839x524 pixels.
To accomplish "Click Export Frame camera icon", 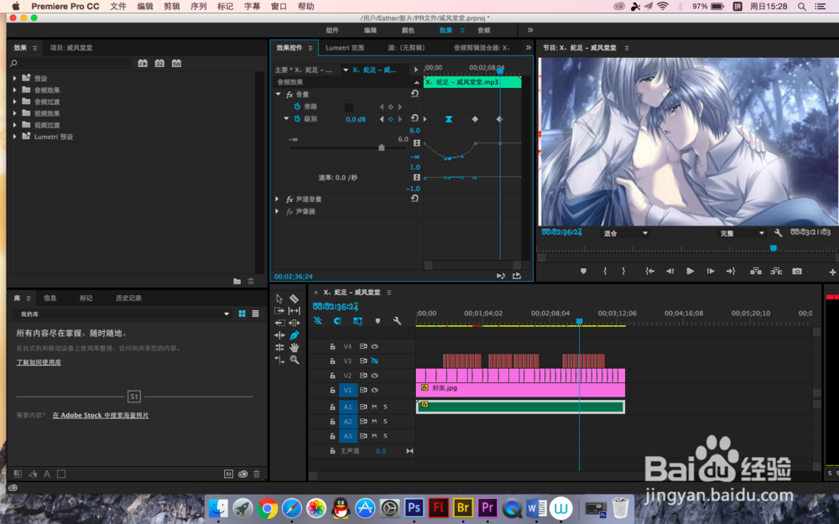I will [797, 271].
